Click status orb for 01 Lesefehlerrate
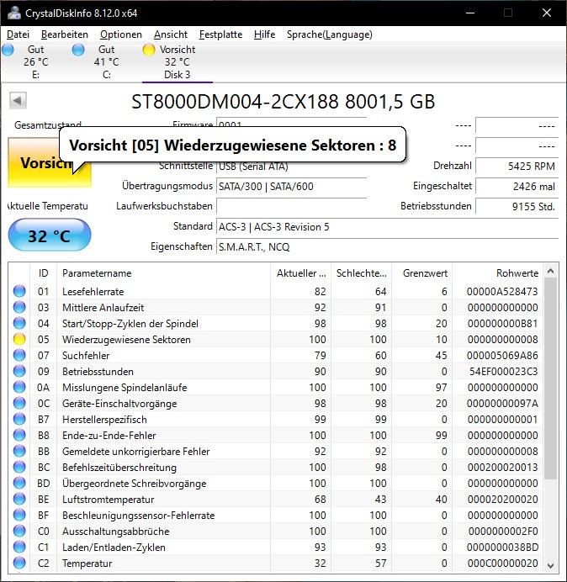 19,291
